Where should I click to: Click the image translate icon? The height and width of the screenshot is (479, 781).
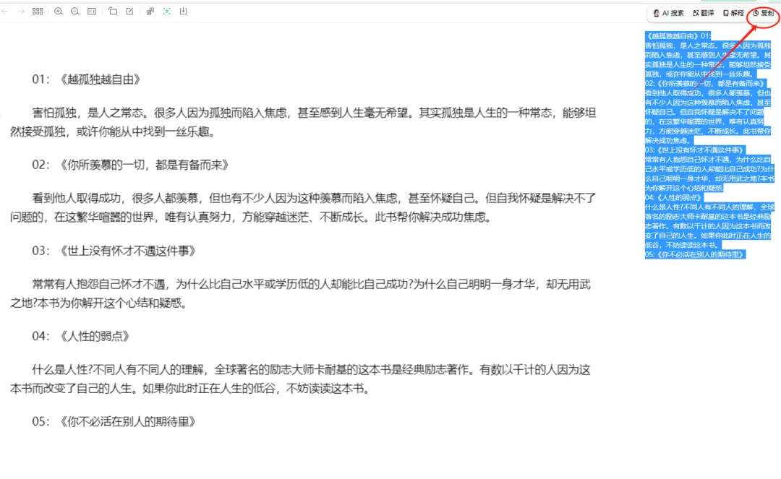tap(150, 11)
